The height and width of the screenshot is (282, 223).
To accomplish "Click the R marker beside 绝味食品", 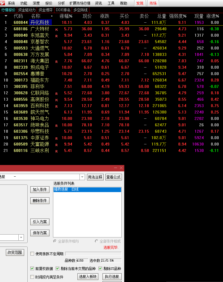I will (x=56, y=126).
